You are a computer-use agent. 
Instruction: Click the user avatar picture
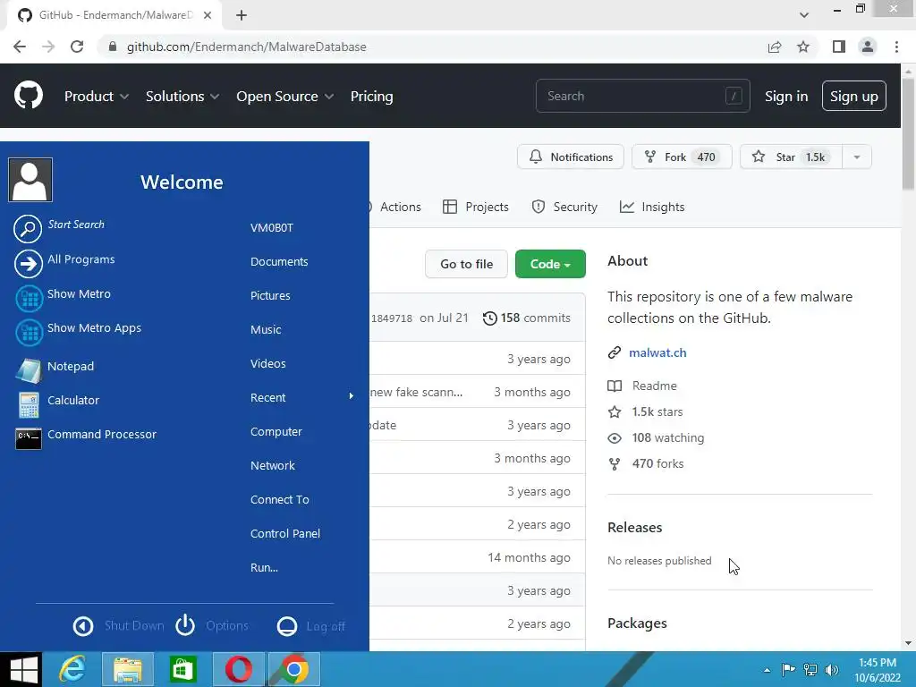coord(30,179)
